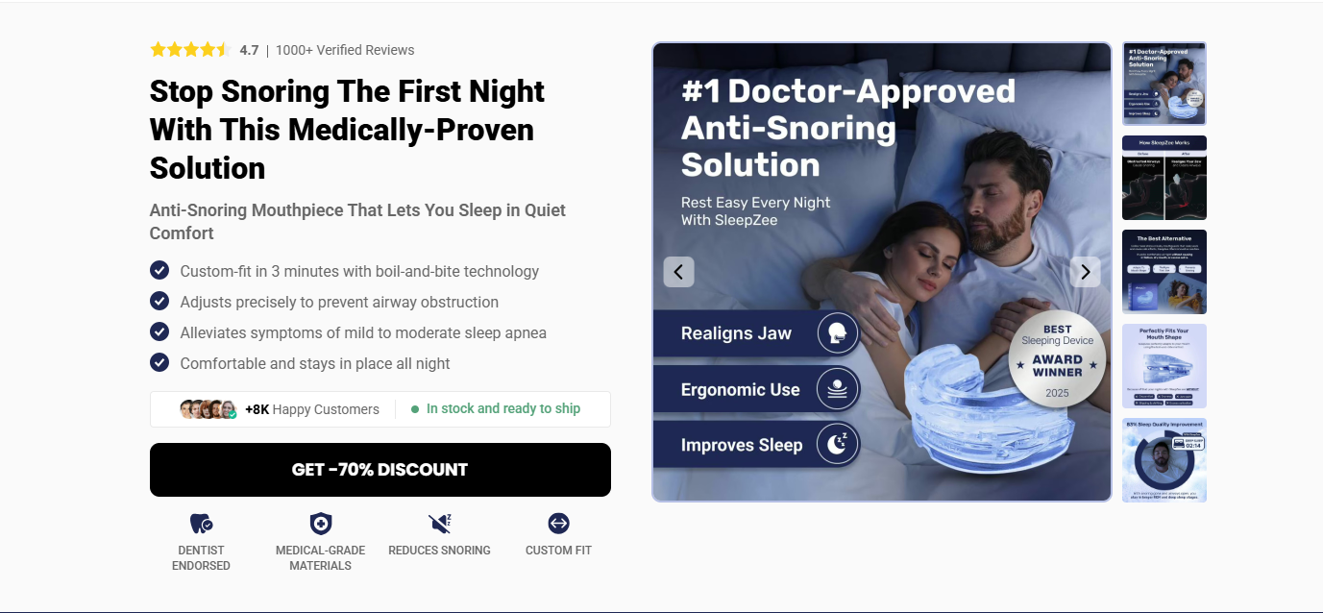Viewport: 1323px width, 613px height.
Task: Open the Perfectly Fits Your Mouth Shape thumbnail
Action: coord(1164,366)
